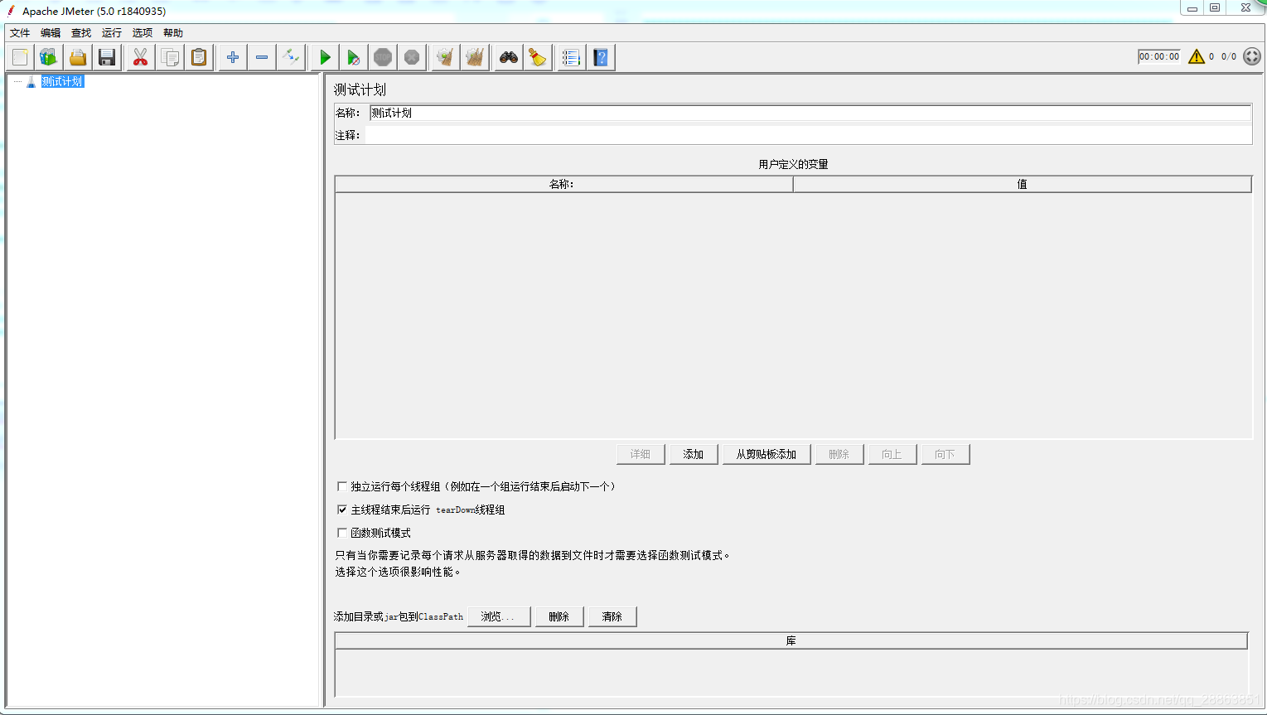This screenshot has height=715, width=1267.
Task: Open a file using the folder icon
Action: pyautogui.click(x=78, y=57)
